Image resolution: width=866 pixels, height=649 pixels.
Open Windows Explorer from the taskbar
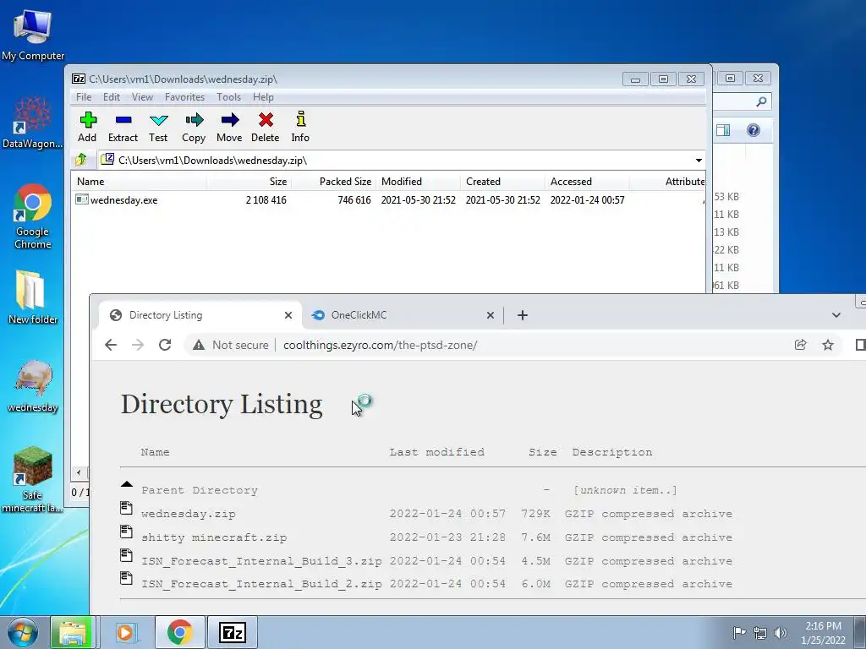[x=72, y=632]
